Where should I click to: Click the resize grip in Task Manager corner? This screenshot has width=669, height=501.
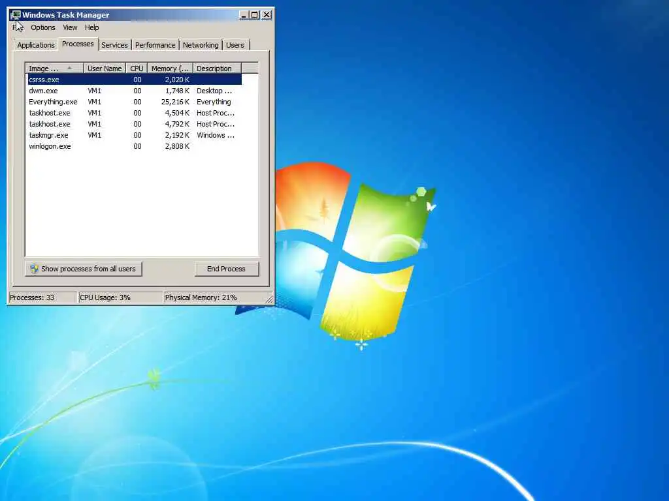point(269,299)
